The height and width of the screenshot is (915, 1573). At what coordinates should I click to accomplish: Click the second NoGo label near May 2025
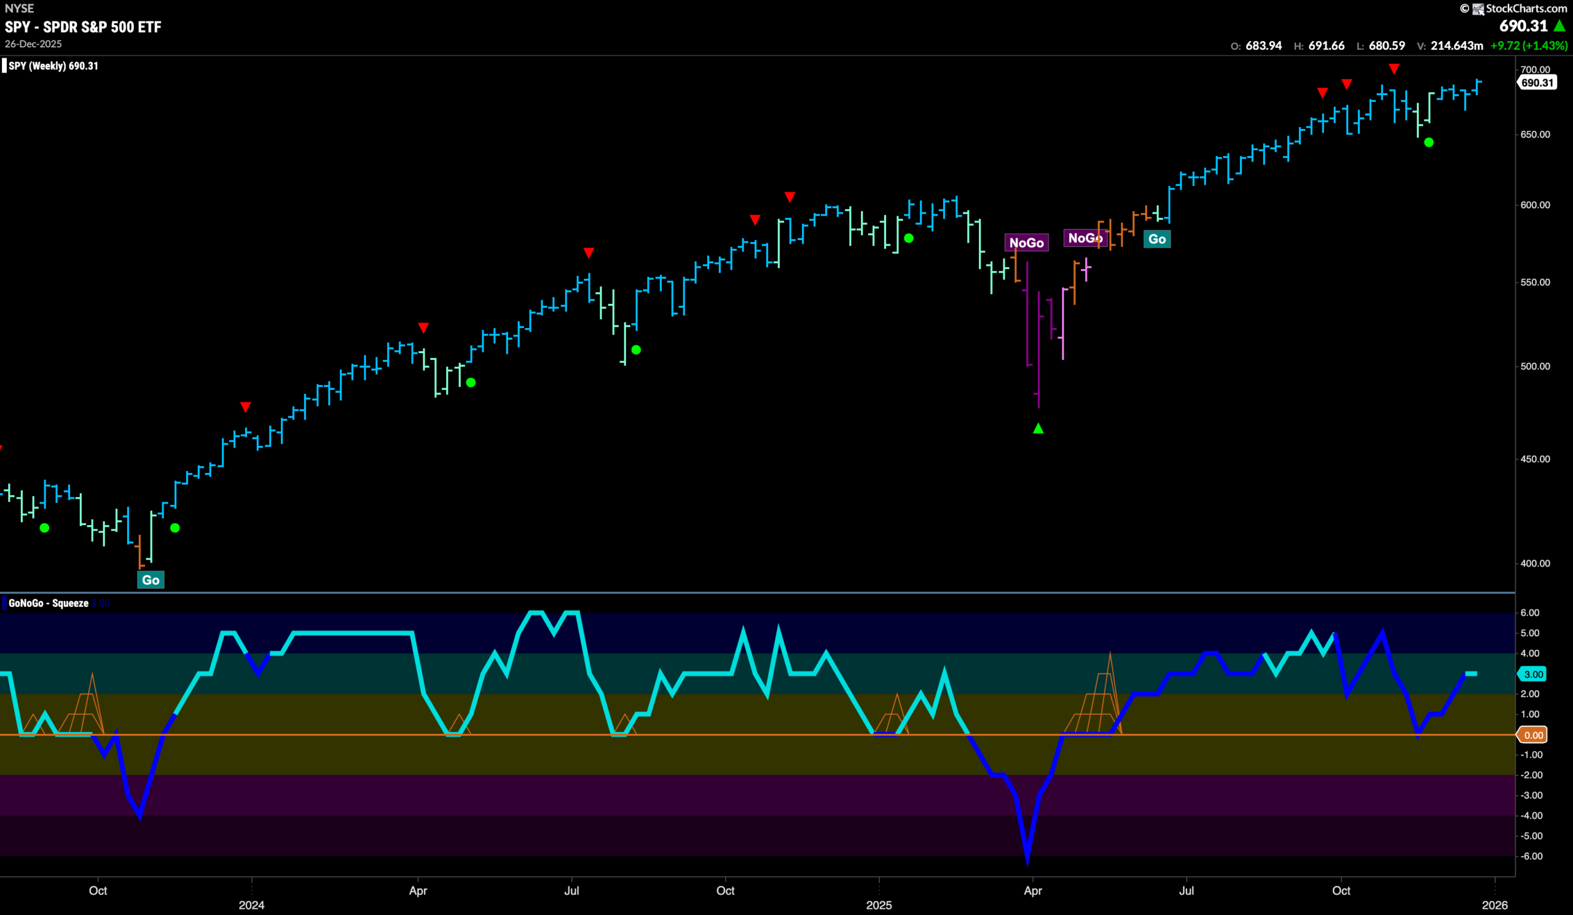1085,238
